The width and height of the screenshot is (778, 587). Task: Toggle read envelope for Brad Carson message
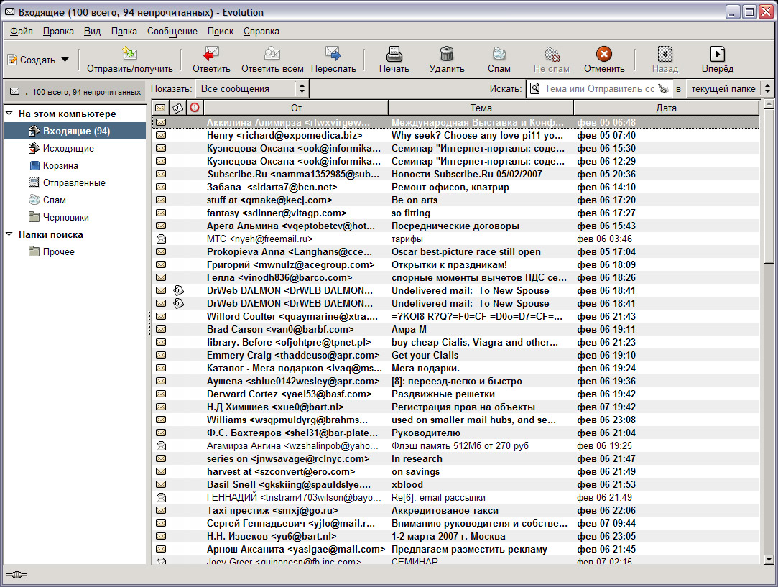tap(161, 329)
